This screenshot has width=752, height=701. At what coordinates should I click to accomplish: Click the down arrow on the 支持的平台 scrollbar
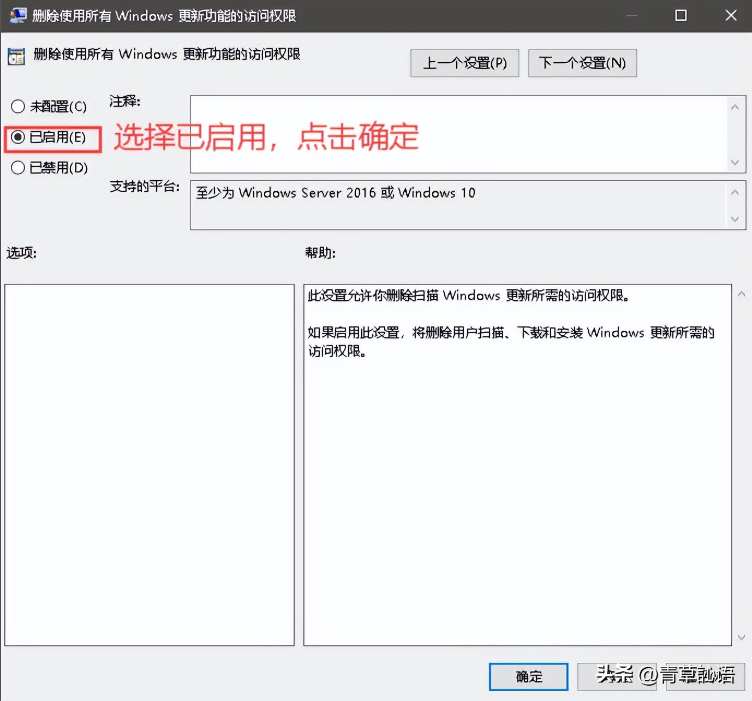(x=735, y=219)
